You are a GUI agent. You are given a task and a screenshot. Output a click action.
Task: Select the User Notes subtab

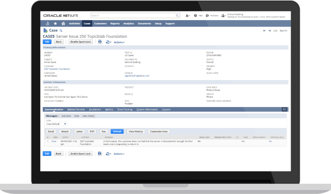88,116
